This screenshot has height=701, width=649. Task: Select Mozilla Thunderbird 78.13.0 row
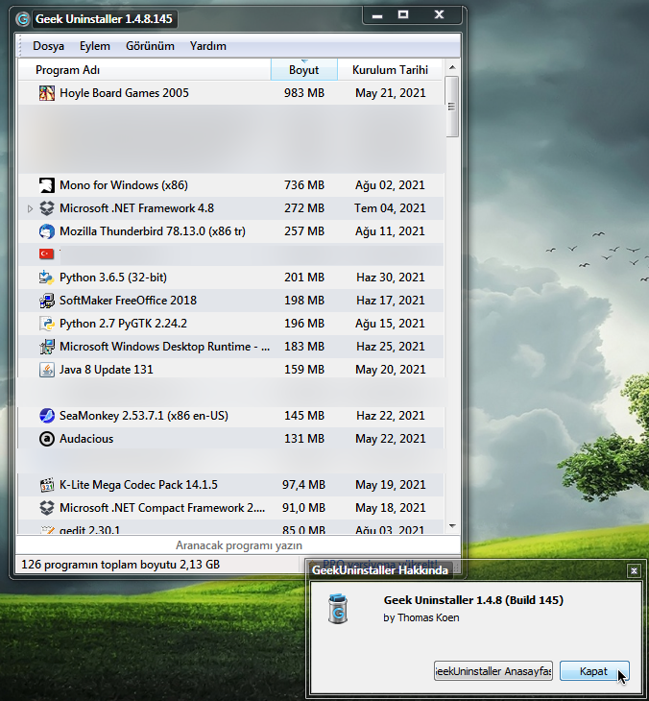point(230,231)
